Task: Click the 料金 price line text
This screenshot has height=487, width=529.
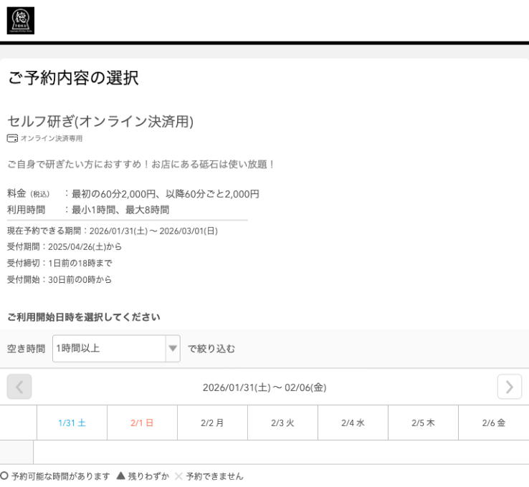Action: 133,194
